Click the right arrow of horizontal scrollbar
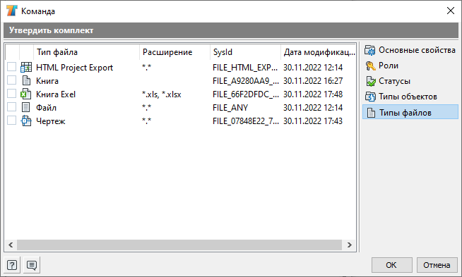The image size is (462, 277). [x=350, y=245]
